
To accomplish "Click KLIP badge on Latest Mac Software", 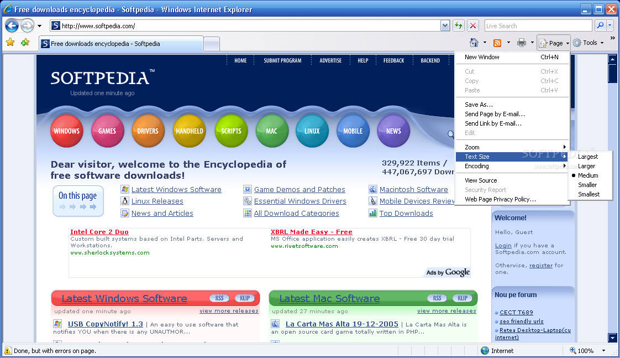I will (x=462, y=298).
